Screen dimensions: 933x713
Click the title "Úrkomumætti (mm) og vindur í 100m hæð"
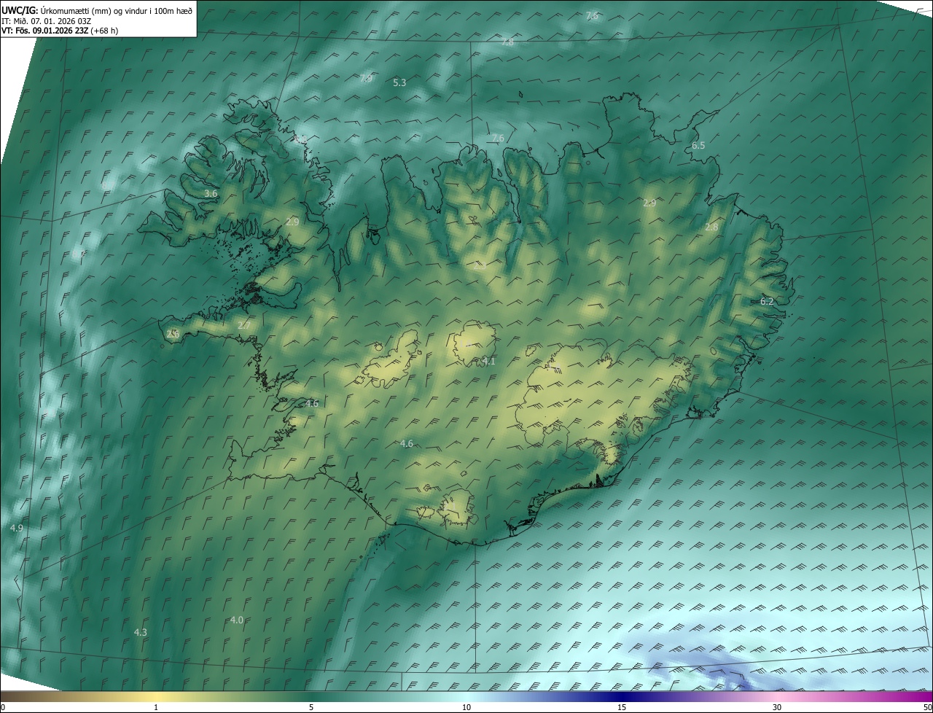pyautogui.click(x=117, y=10)
